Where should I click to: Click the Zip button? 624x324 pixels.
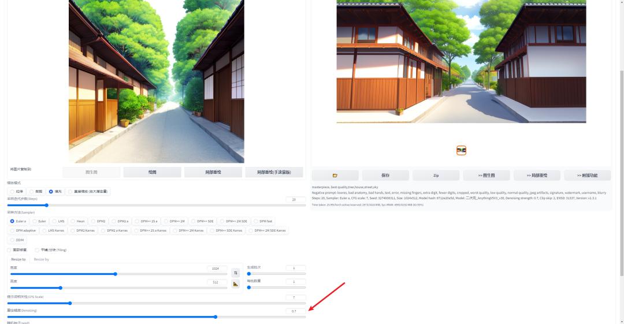(x=436, y=175)
